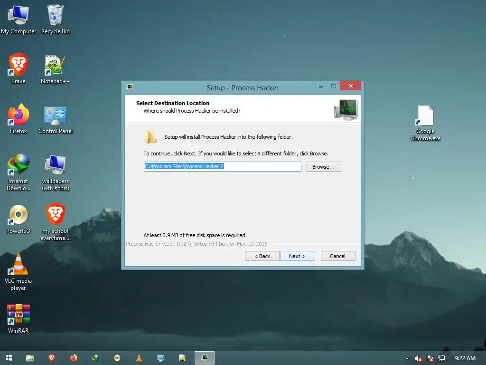Select Firefox desktop shortcut
This screenshot has width=486, height=365.
click(19, 119)
